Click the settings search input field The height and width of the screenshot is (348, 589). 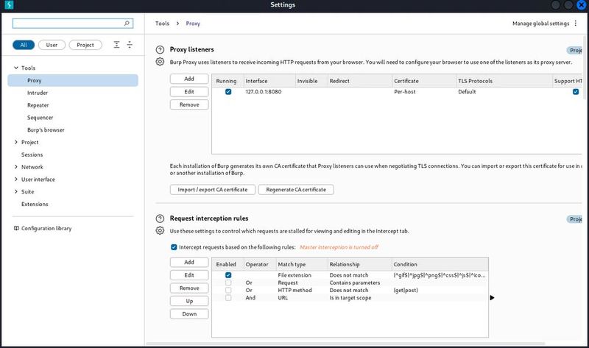(72, 24)
